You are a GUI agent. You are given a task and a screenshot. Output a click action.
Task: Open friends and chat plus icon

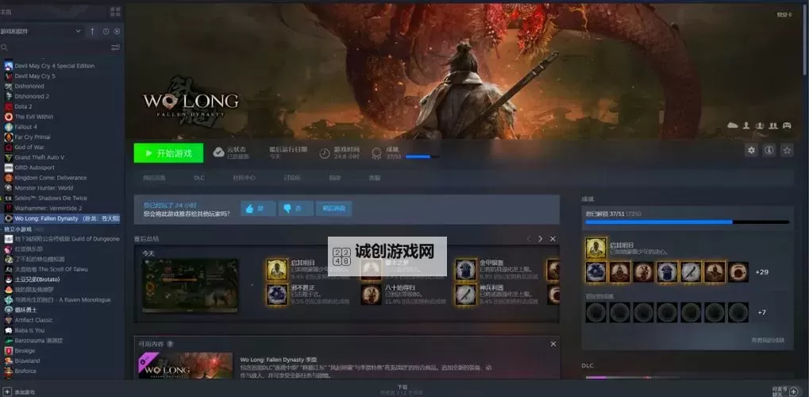794,391
